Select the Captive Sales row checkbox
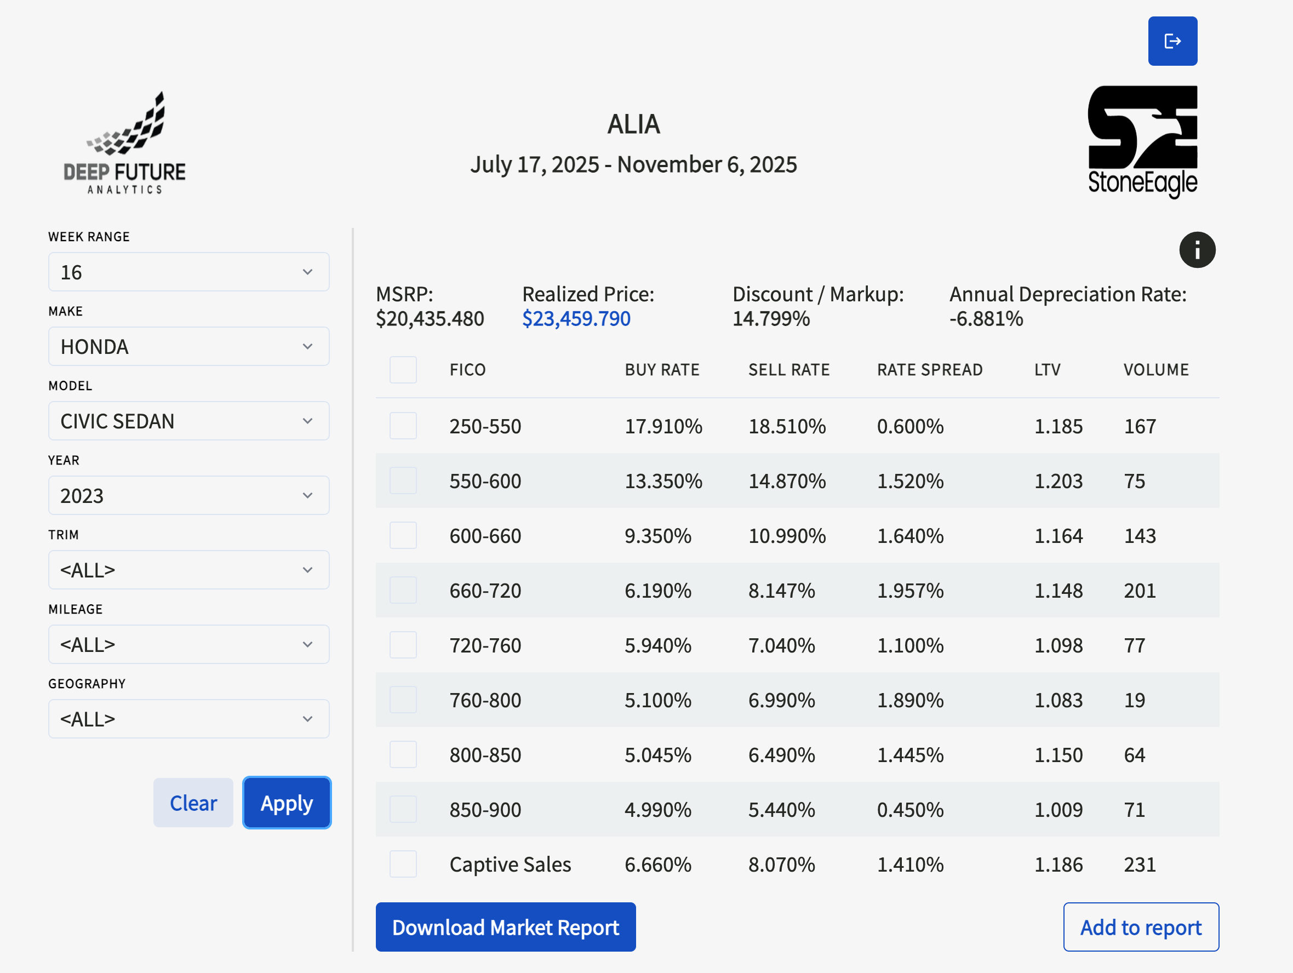 [x=403, y=864]
